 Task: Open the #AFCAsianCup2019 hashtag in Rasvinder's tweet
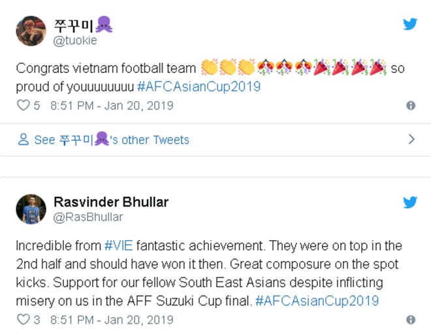point(317,301)
